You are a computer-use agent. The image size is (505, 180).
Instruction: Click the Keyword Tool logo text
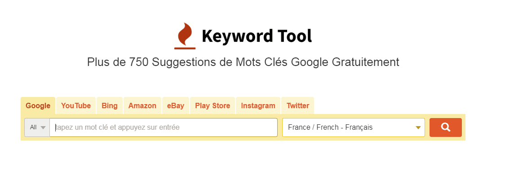[257, 36]
